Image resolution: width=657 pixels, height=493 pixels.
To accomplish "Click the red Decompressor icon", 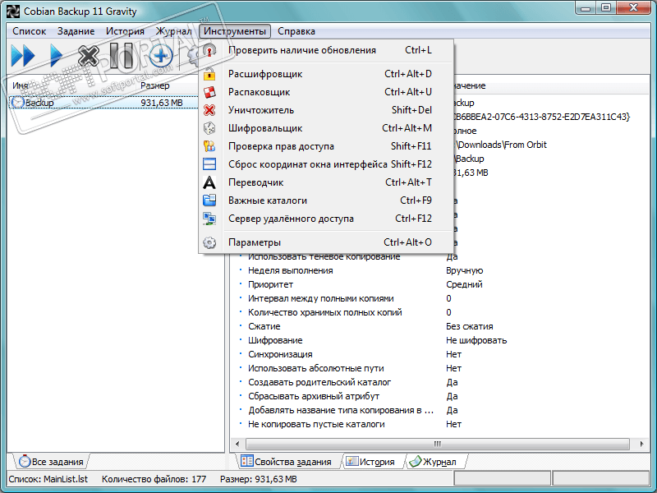I will [x=209, y=92].
